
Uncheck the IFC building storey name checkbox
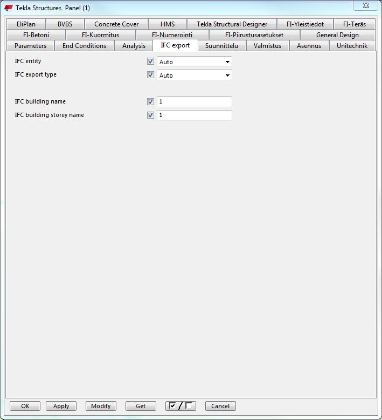(x=150, y=115)
